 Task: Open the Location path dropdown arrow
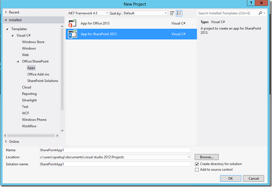tap(188, 157)
